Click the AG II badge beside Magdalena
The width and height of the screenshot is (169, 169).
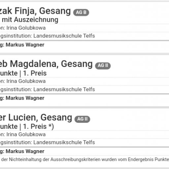[103, 66]
